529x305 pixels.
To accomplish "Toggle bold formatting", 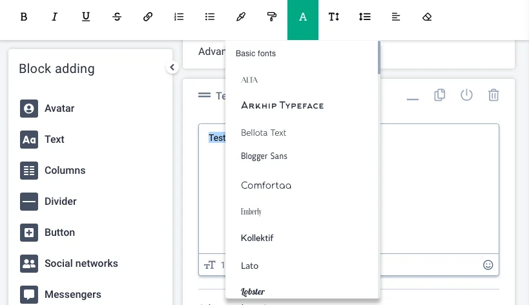I will click(24, 17).
